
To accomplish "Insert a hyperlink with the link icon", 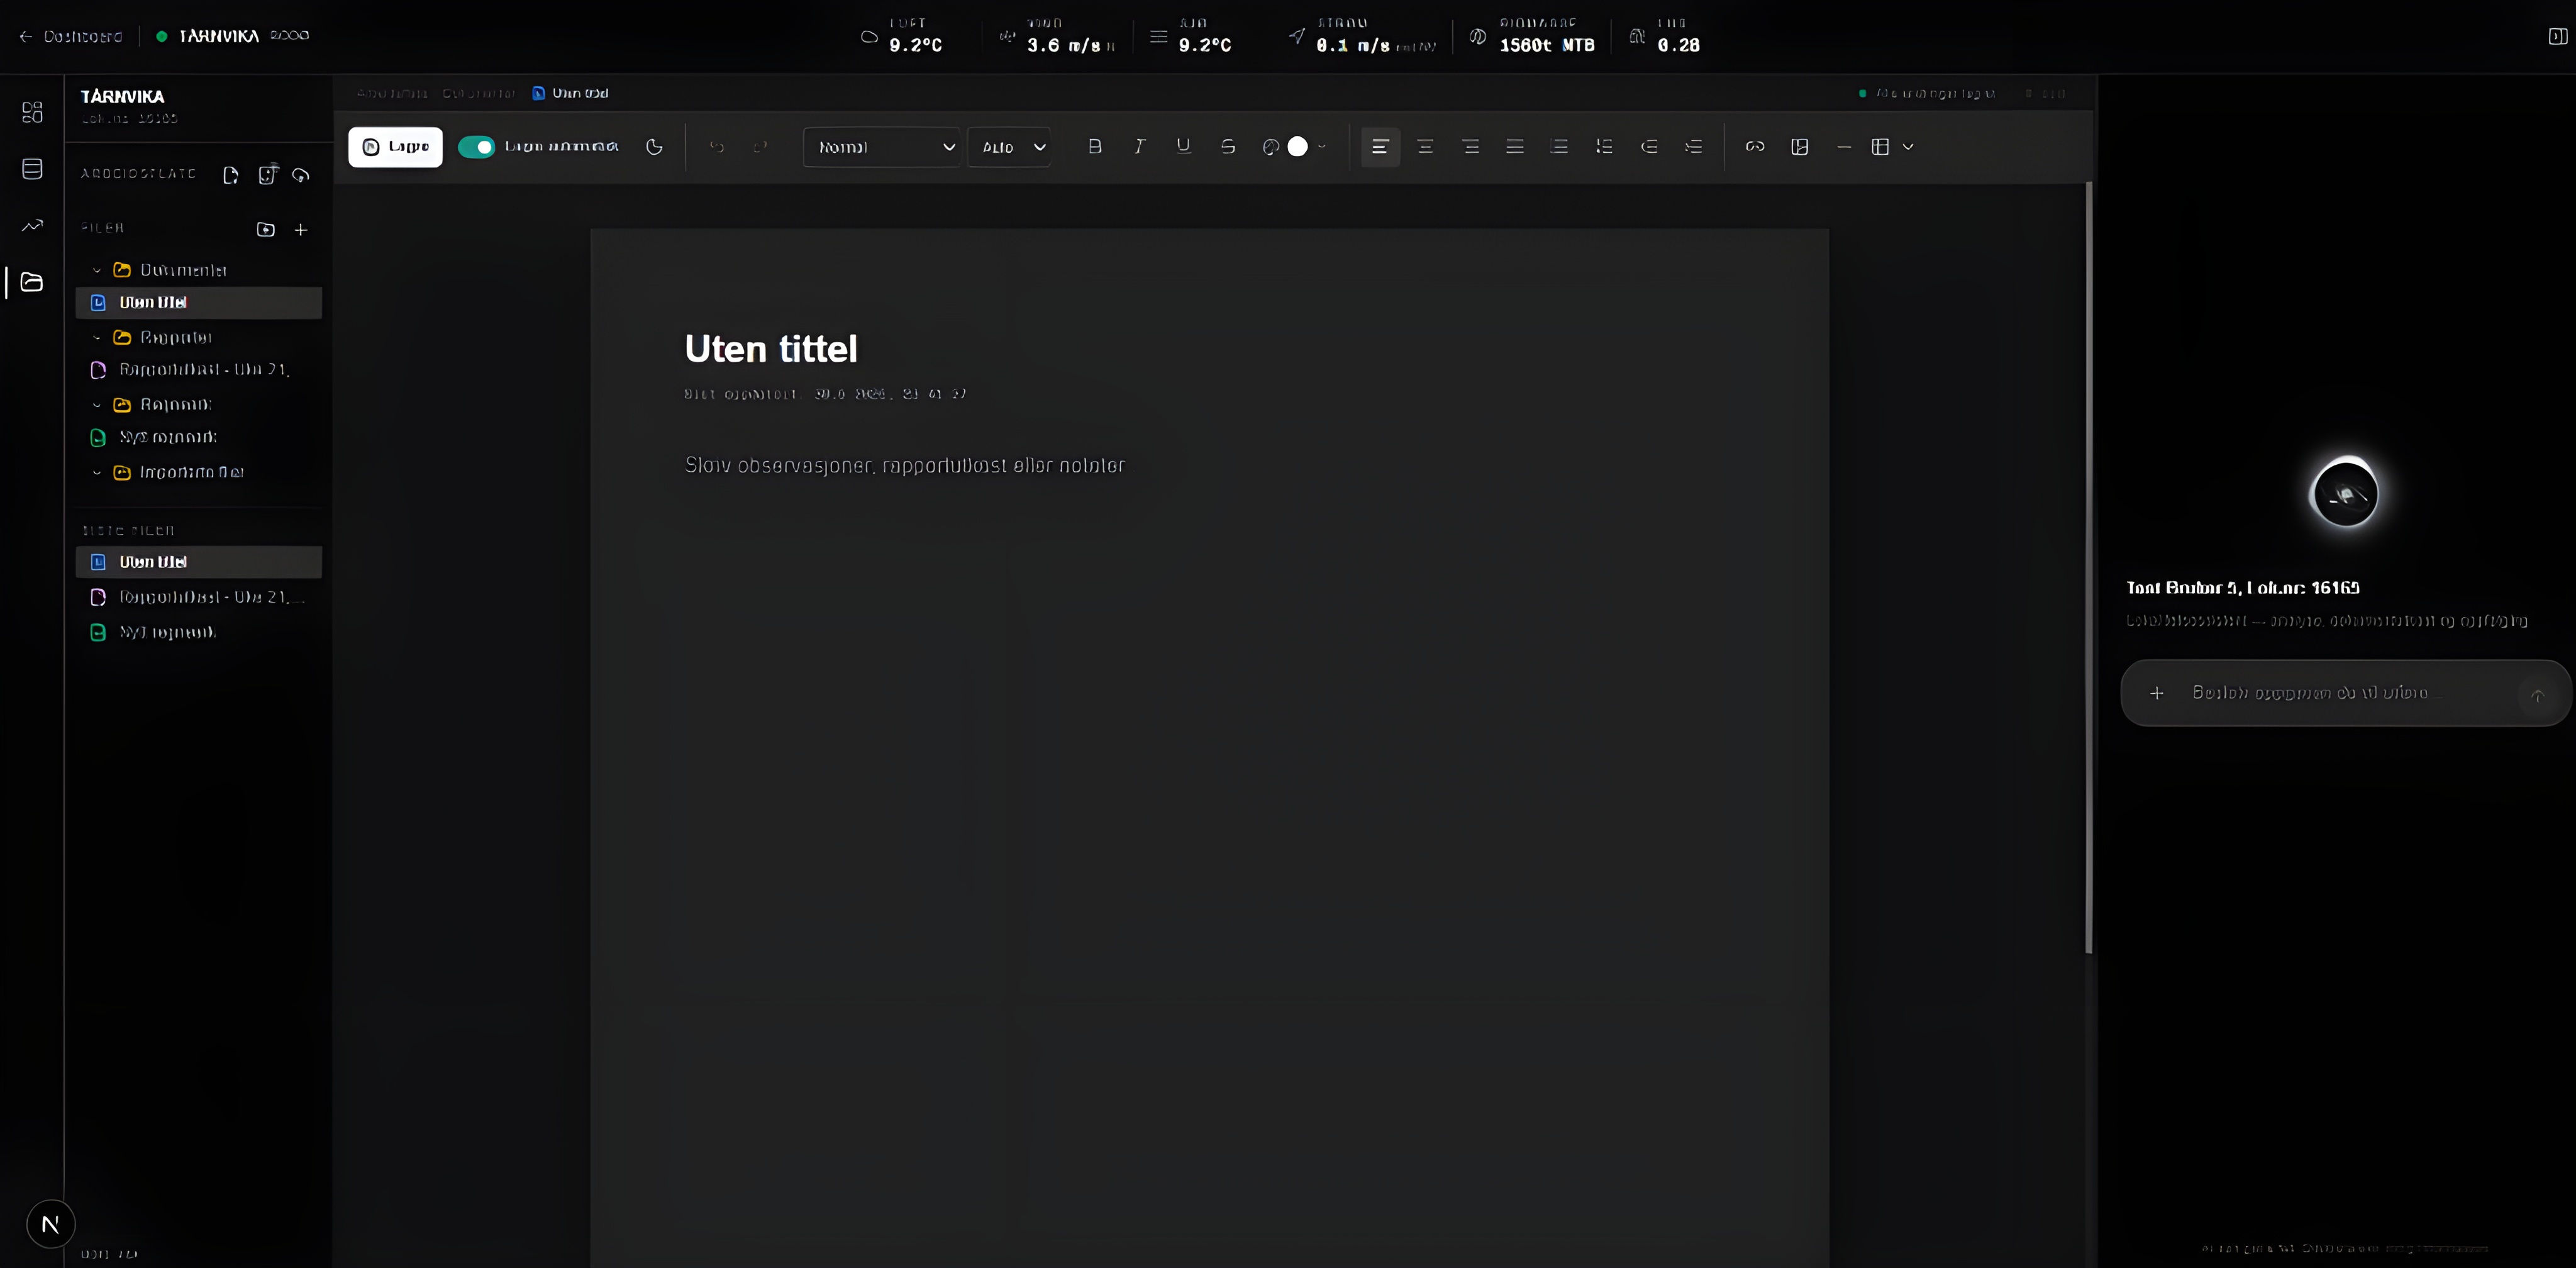I will (1755, 147).
